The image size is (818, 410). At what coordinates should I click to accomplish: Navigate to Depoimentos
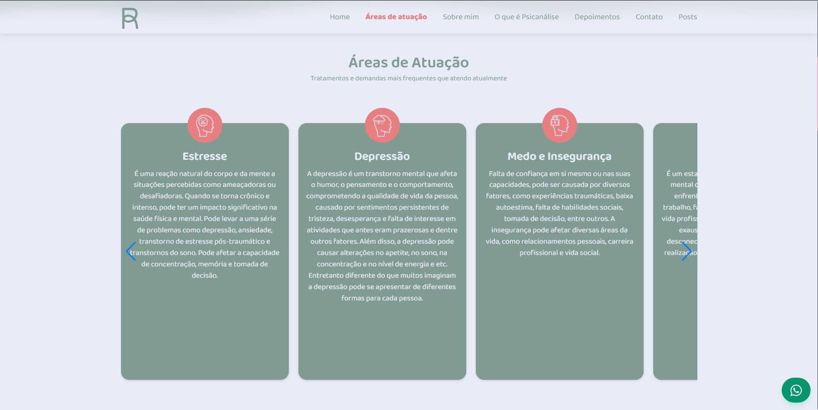(597, 17)
